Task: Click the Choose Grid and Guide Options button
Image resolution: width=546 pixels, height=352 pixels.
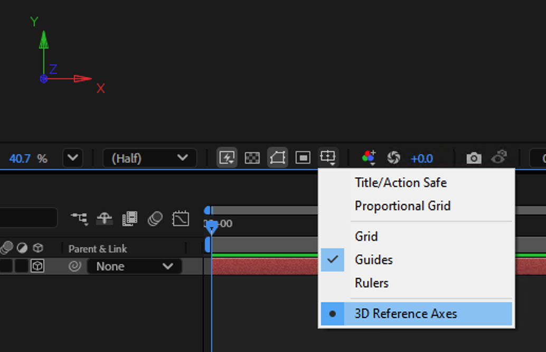Action: 328,157
